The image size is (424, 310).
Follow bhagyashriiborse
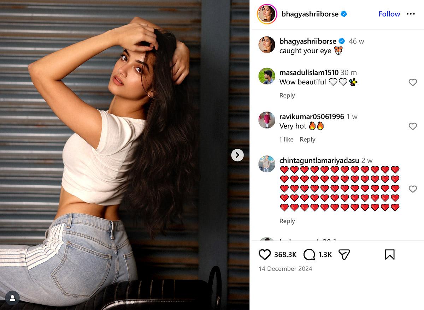pos(389,14)
